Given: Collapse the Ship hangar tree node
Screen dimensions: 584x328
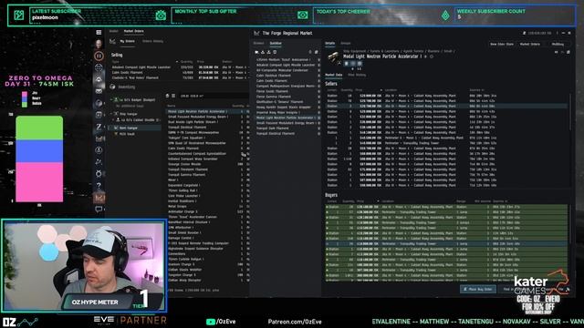Looking at the screenshot, I should (111, 114).
